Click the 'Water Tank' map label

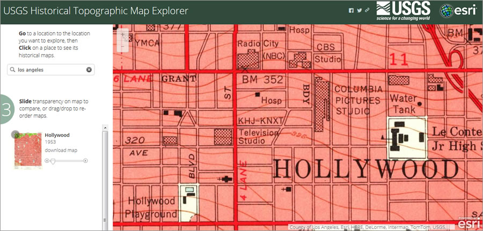403,104
